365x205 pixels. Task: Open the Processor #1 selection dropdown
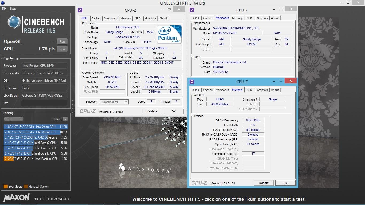(114, 102)
